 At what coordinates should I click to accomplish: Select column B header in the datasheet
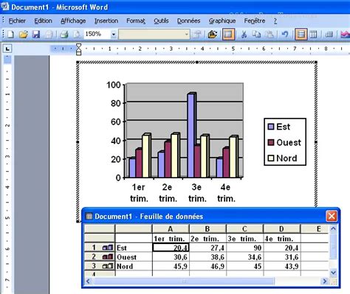(207, 229)
